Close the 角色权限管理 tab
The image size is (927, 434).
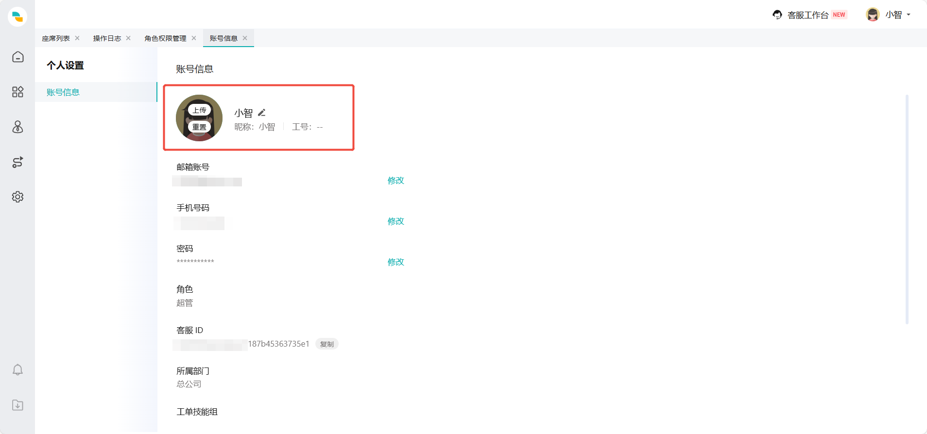[x=194, y=38]
